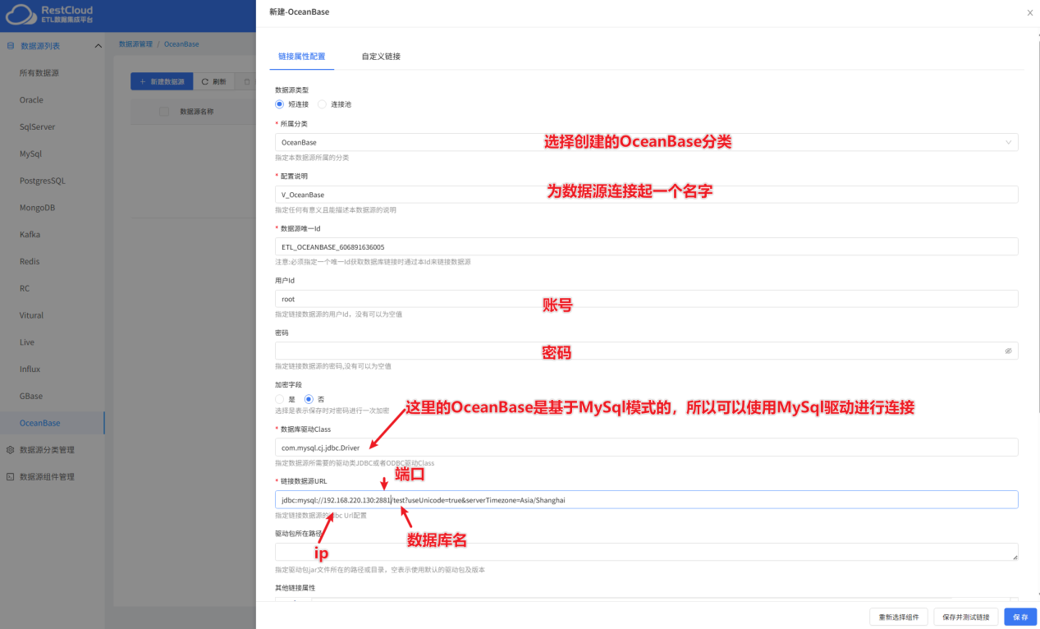Click the 数据源列表 list icon
The width and height of the screenshot is (1040, 629).
(10, 46)
